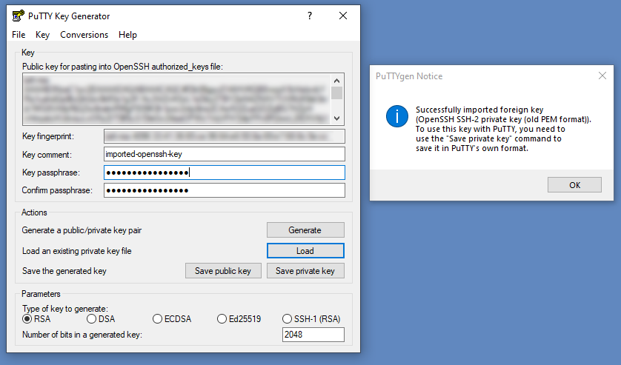The image size is (621, 365).
Task: Click inside the public key text area
Action: pyautogui.click(x=176, y=99)
